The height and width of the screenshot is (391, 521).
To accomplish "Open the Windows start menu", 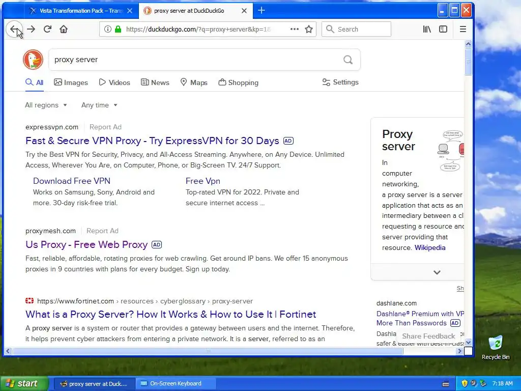I will (x=24, y=383).
